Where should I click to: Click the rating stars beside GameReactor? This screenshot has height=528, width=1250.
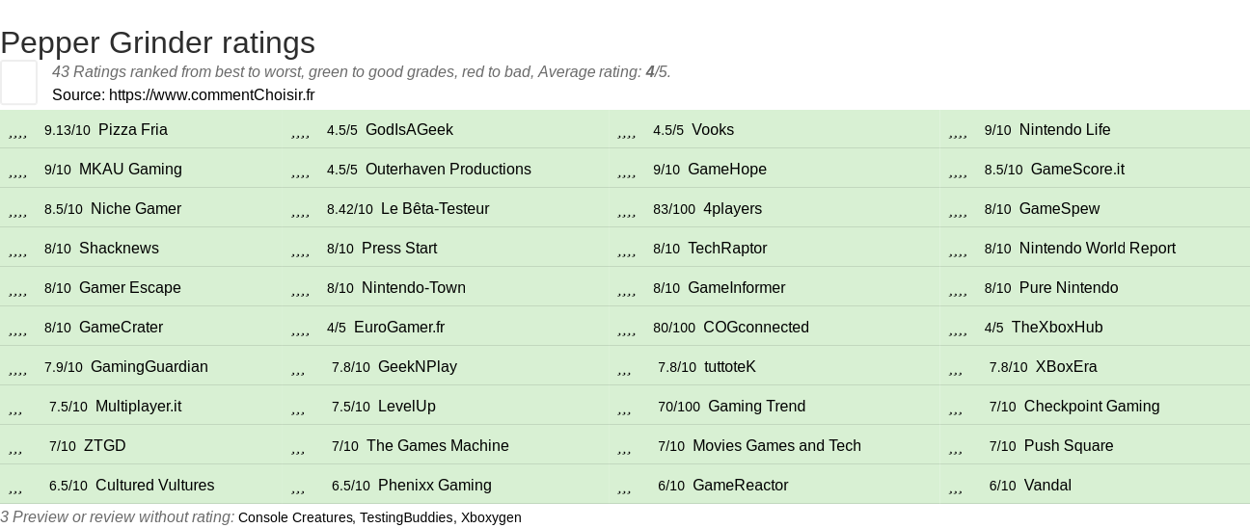(x=624, y=487)
